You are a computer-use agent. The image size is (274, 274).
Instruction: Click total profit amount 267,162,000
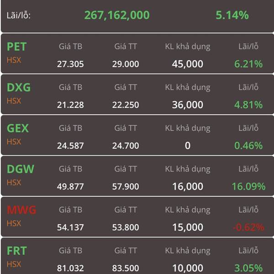(117, 15)
